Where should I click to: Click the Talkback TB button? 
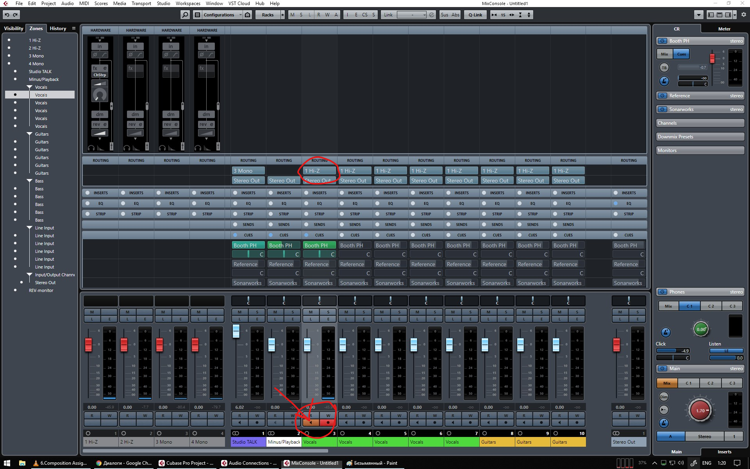[x=664, y=68]
